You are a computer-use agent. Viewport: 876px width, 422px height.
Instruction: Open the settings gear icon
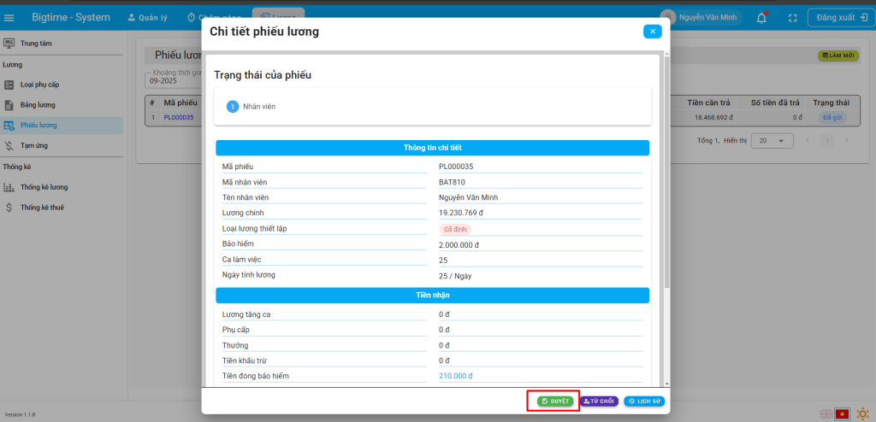click(862, 414)
